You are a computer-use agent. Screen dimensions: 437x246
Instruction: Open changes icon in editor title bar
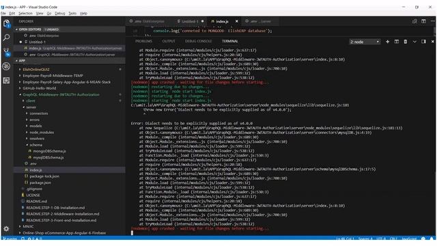pos(414,21)
